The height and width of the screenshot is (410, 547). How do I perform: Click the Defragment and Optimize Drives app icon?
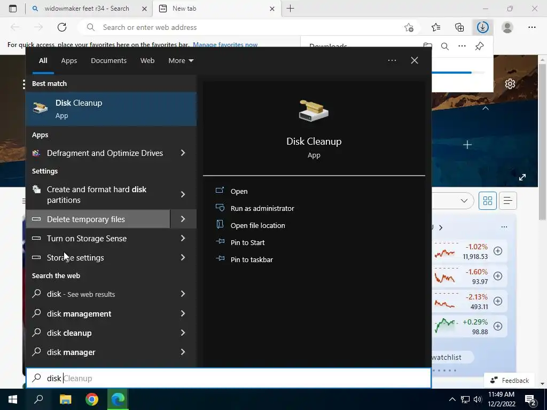tap(36, 153)
